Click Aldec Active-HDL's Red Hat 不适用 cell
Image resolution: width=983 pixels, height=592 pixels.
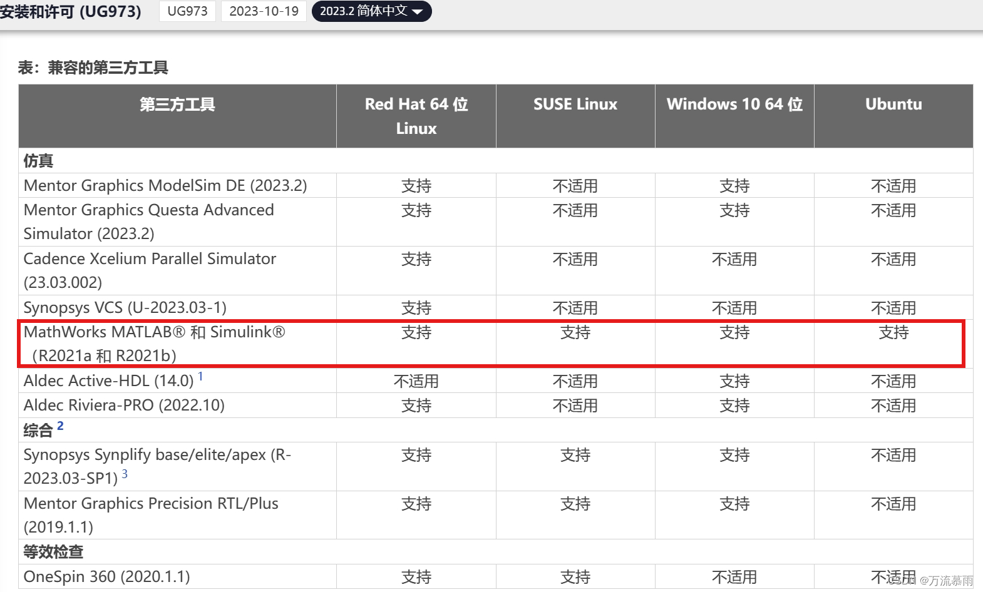416,381
